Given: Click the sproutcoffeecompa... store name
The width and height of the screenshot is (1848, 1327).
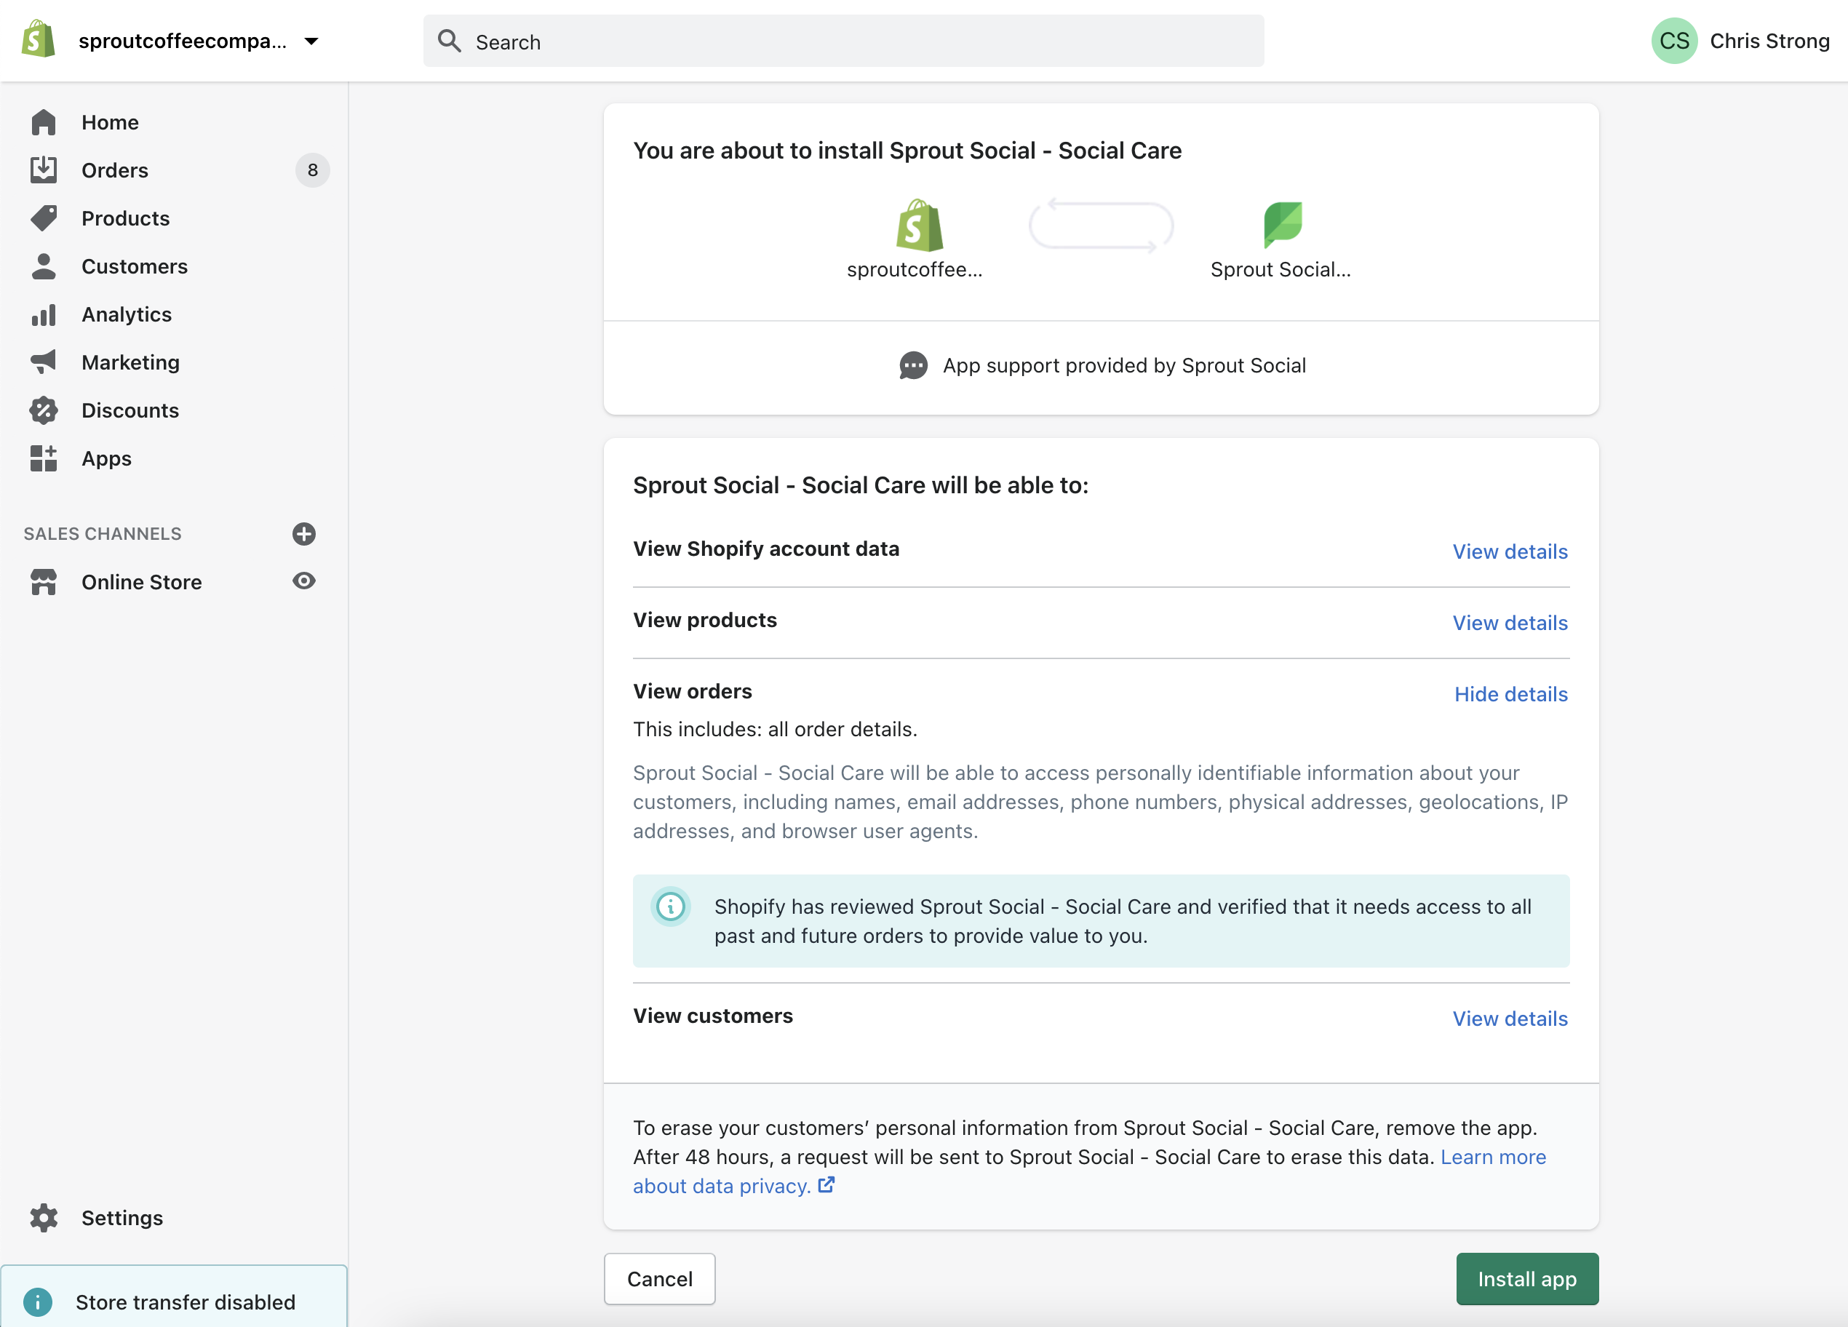Looking at the screenshot, I should click(x=183, y=41).
